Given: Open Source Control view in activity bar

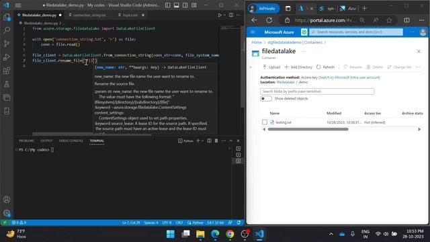Looking at the screenshot, I should coord(7,44).
